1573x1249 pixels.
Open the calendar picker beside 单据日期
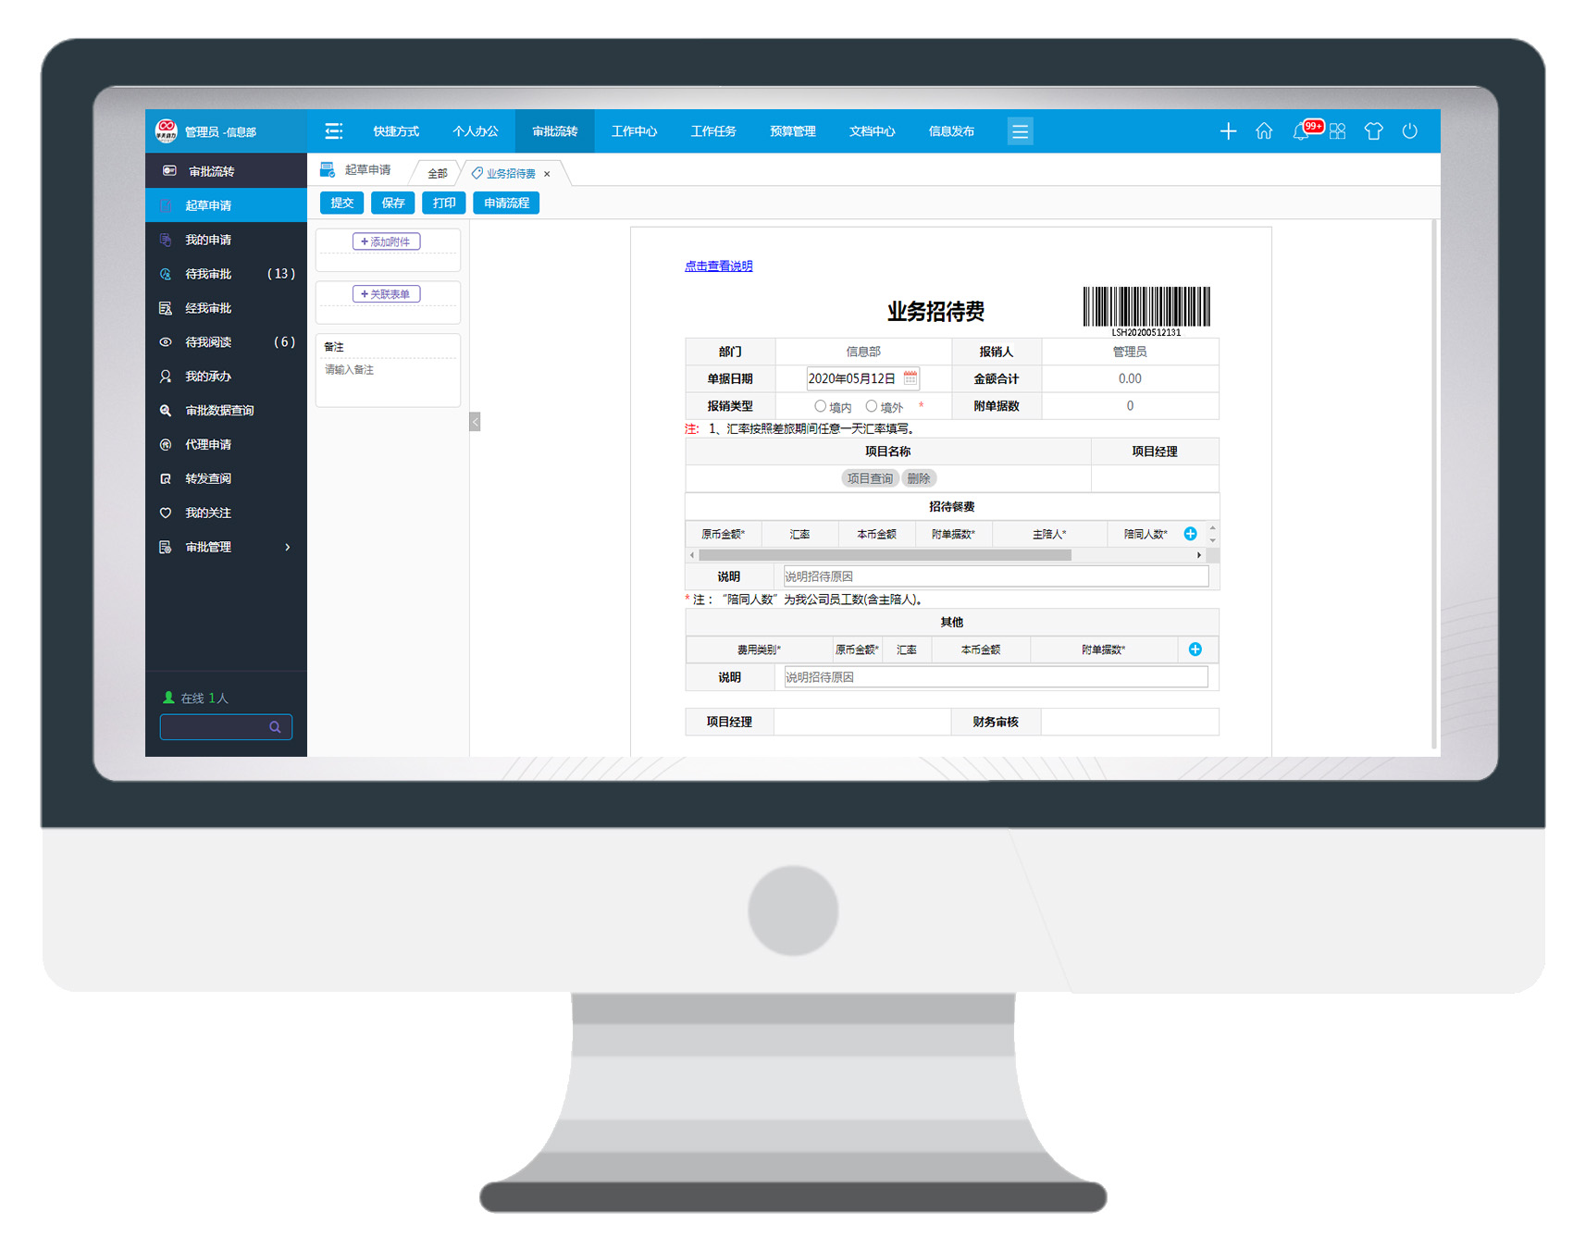pyautogui.click(x=910, y=378)
